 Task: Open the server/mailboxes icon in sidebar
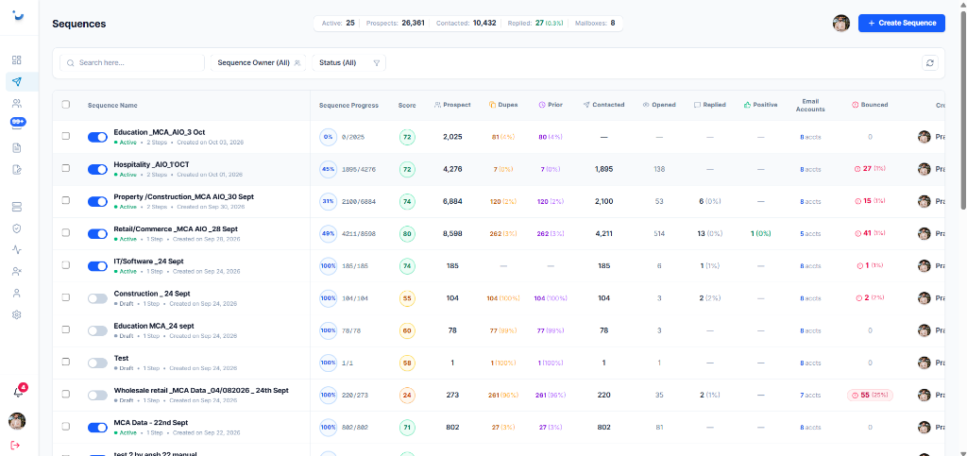tap(17, 207)
